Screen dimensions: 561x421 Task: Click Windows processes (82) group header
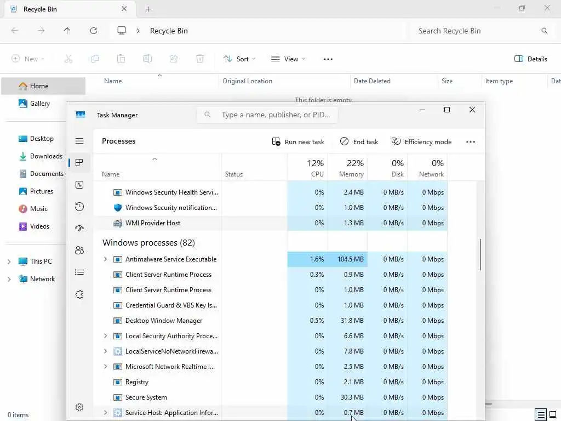pyautogui.click(x=148, y=243)
